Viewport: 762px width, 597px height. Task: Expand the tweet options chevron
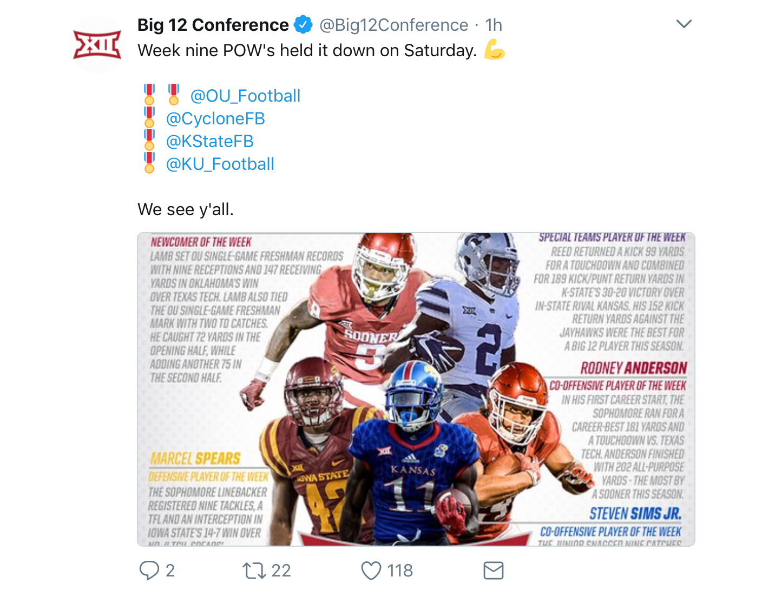click(x=684, y=24)
